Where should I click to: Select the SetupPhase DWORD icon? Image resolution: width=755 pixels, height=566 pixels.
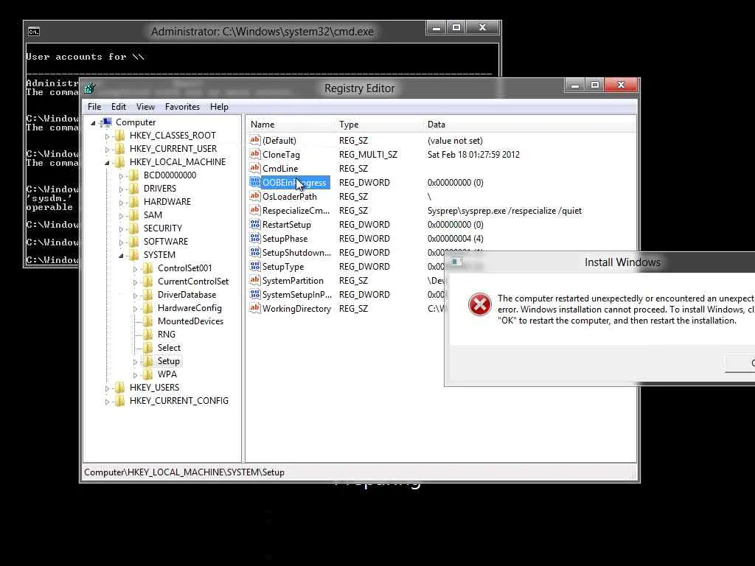(x=254, y=238)
